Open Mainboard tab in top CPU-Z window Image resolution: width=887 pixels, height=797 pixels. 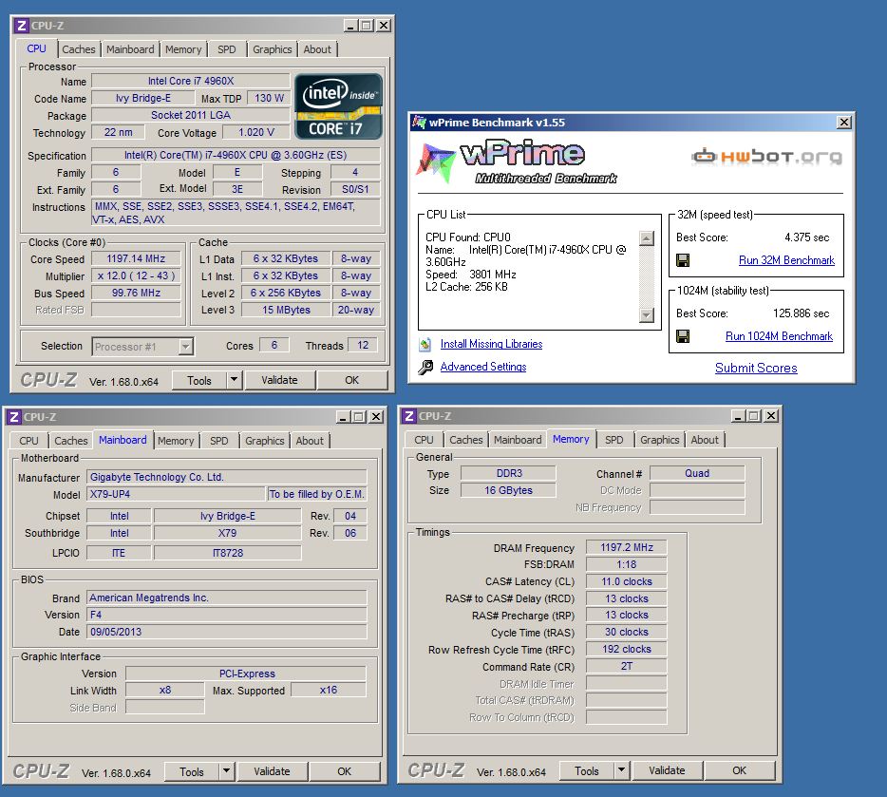point(130,49)
